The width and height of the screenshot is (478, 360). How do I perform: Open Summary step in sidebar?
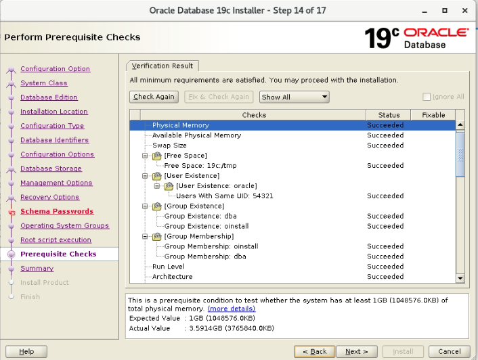pos(37,269)
